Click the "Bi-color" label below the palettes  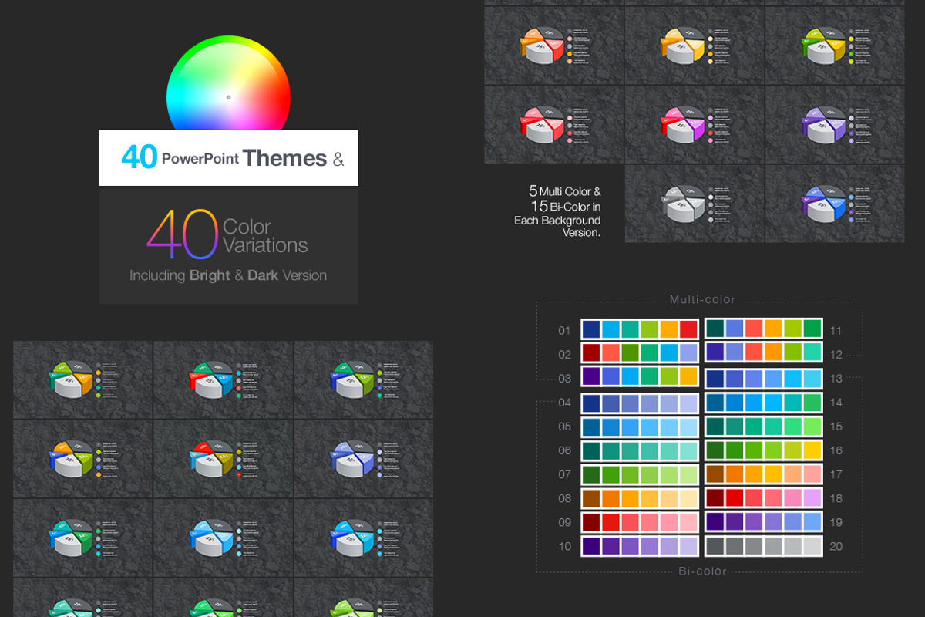coord(702,571)
